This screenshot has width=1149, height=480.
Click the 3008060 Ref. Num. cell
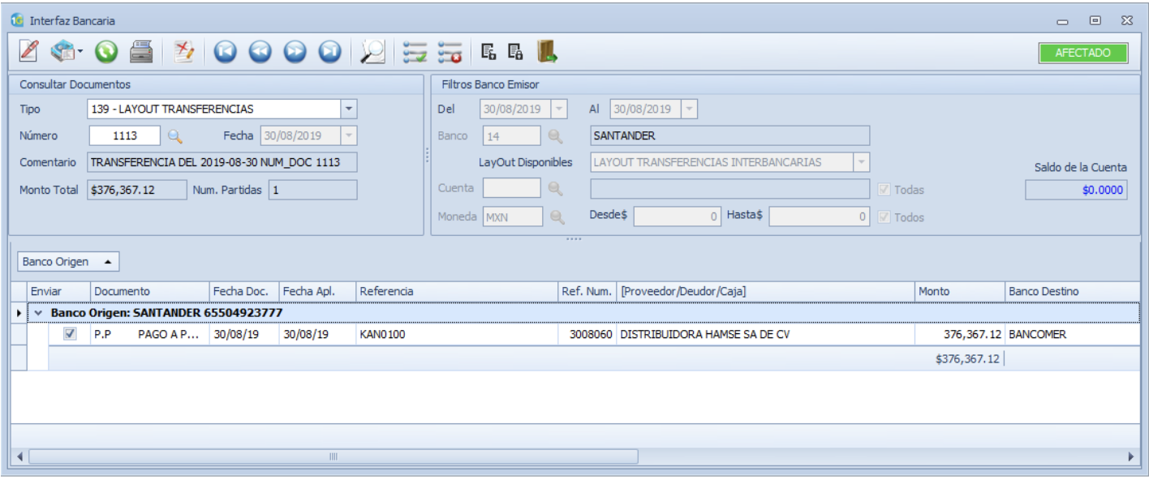pyautogui.click(x=587, y=334)
